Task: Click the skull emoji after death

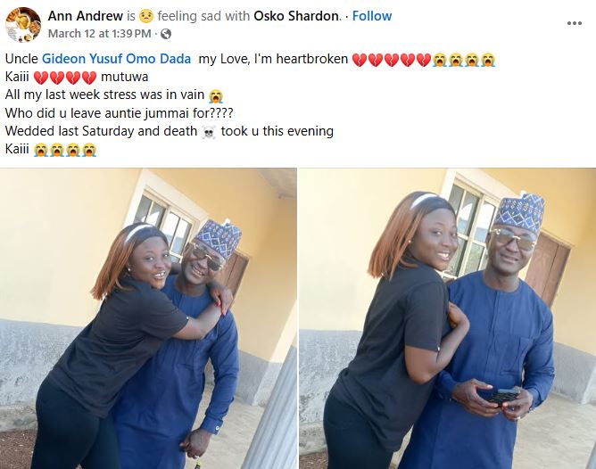Action: point(209,132)
